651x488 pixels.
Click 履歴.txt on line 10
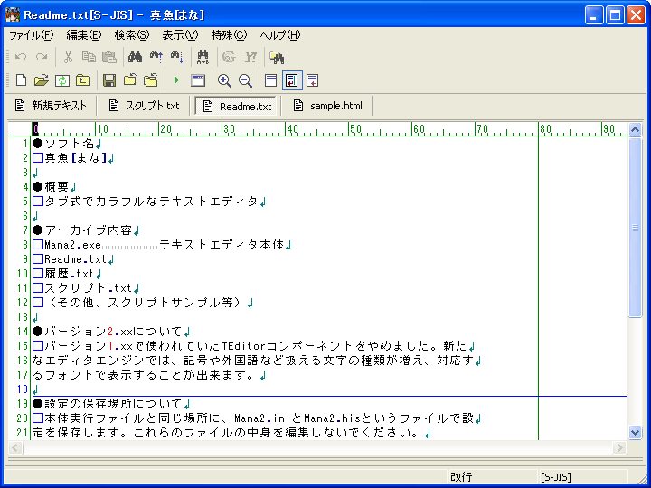click(x=70, y=274)
